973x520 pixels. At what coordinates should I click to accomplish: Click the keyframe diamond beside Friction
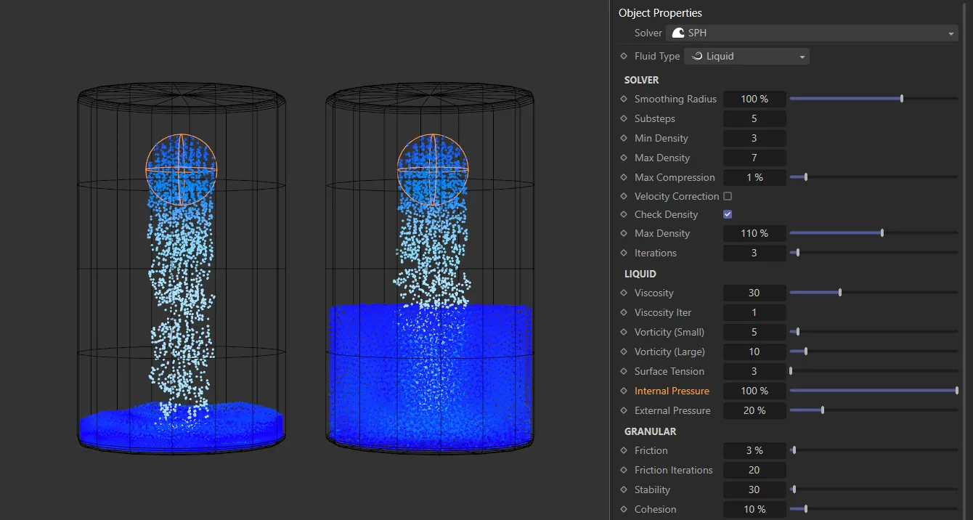624,450
